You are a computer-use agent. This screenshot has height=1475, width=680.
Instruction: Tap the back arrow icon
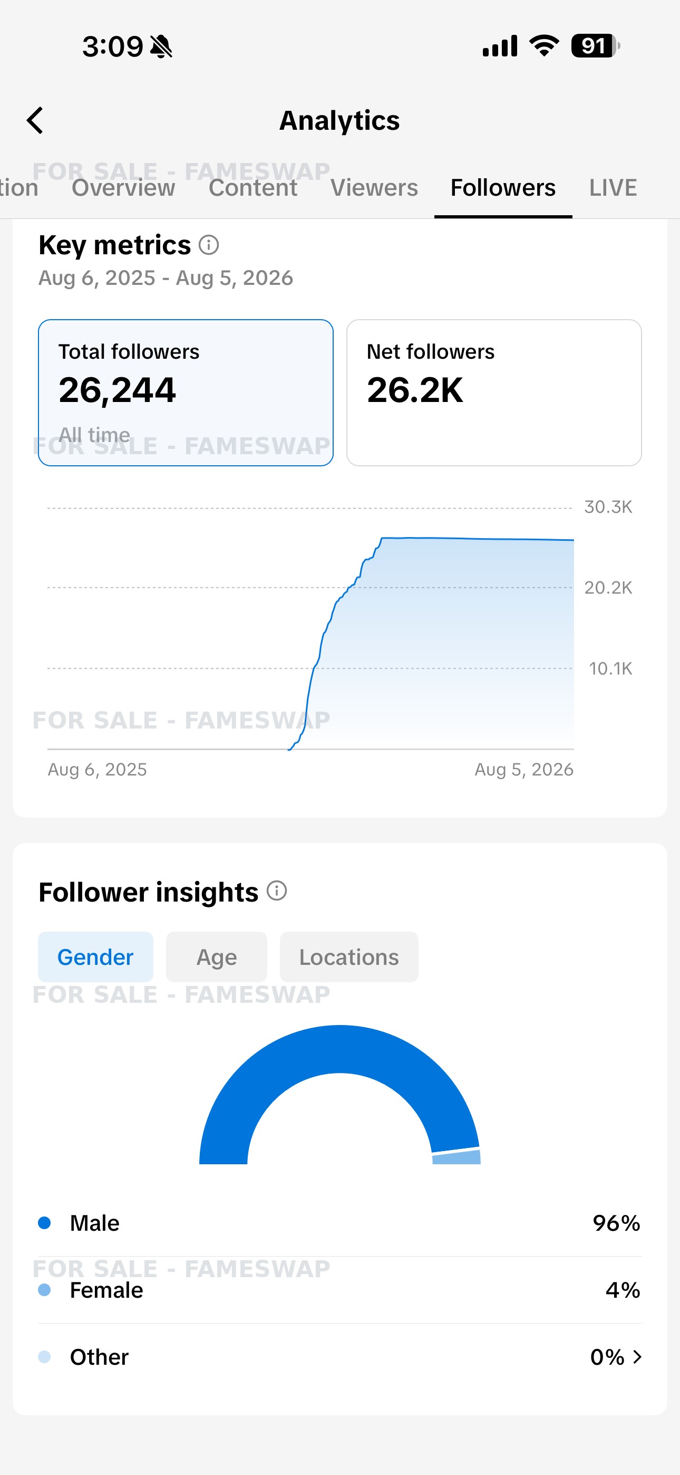tap(35, 120)
